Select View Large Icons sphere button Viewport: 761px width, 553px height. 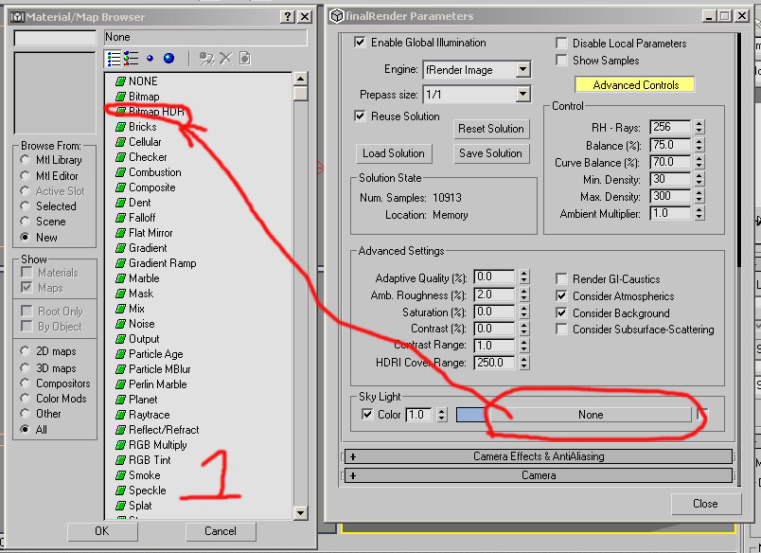point(168,60)
